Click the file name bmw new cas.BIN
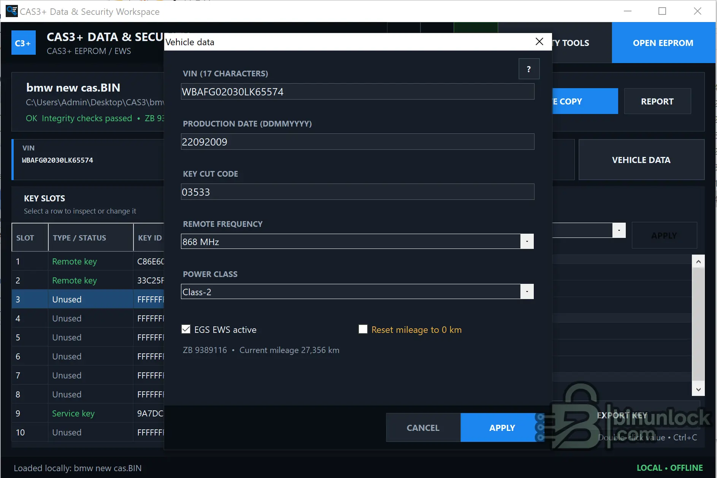The image size is (717, 478). point(73,88)
